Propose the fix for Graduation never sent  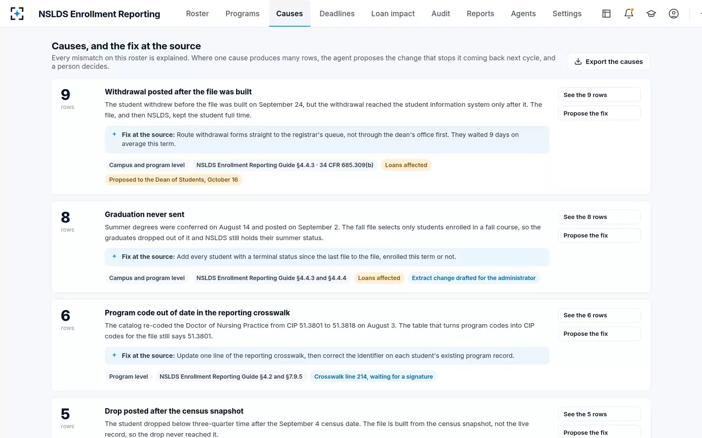click(x=599, y=236)
